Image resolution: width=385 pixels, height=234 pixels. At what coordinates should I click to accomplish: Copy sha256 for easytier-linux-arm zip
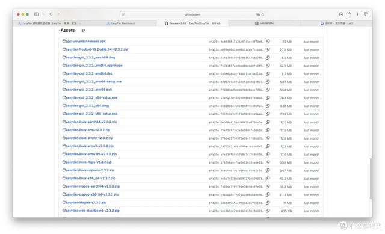(x=268, y=130)
